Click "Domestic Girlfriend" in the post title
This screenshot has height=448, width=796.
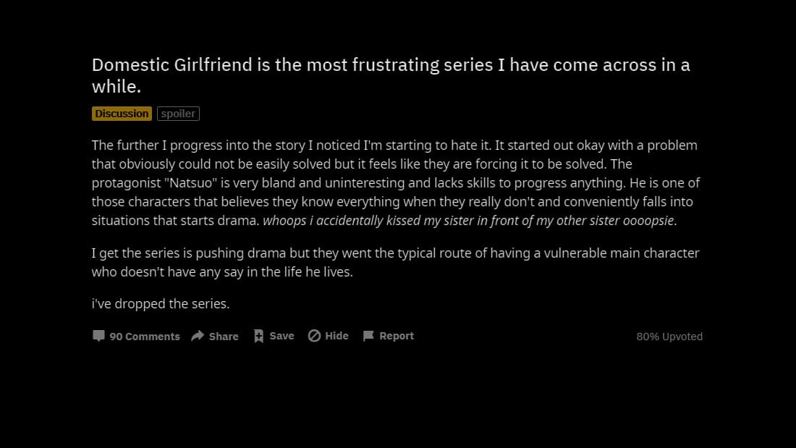pos(172,65)
